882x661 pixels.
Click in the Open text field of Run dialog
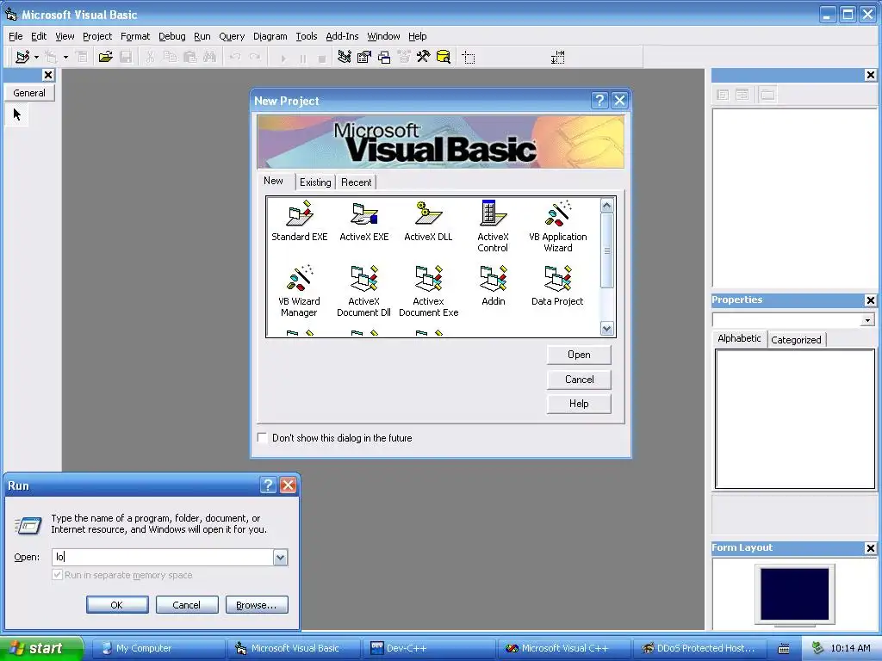163,557
